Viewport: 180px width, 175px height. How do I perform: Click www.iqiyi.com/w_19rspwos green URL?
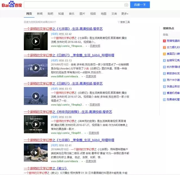tap(67, 46)
